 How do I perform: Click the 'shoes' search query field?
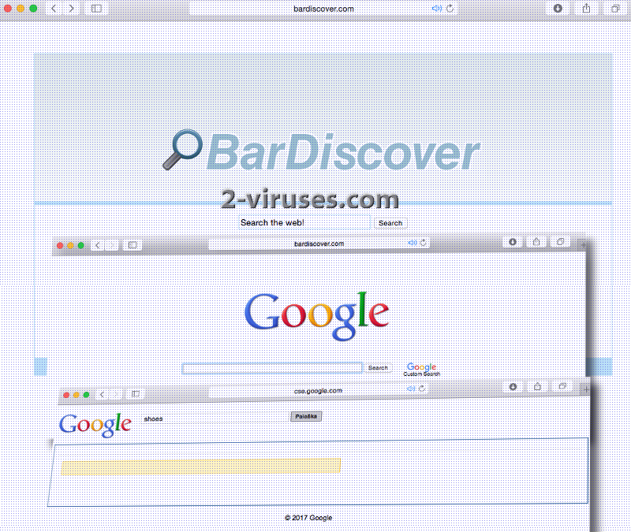tap(215, 419)
